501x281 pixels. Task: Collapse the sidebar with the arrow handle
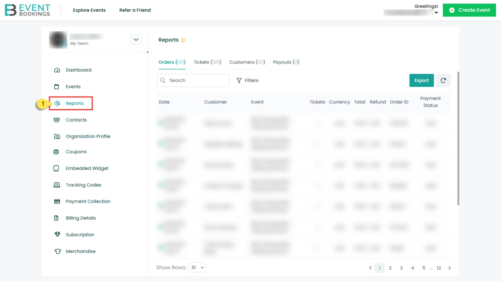pyautogui.click(x=148, y=52)
